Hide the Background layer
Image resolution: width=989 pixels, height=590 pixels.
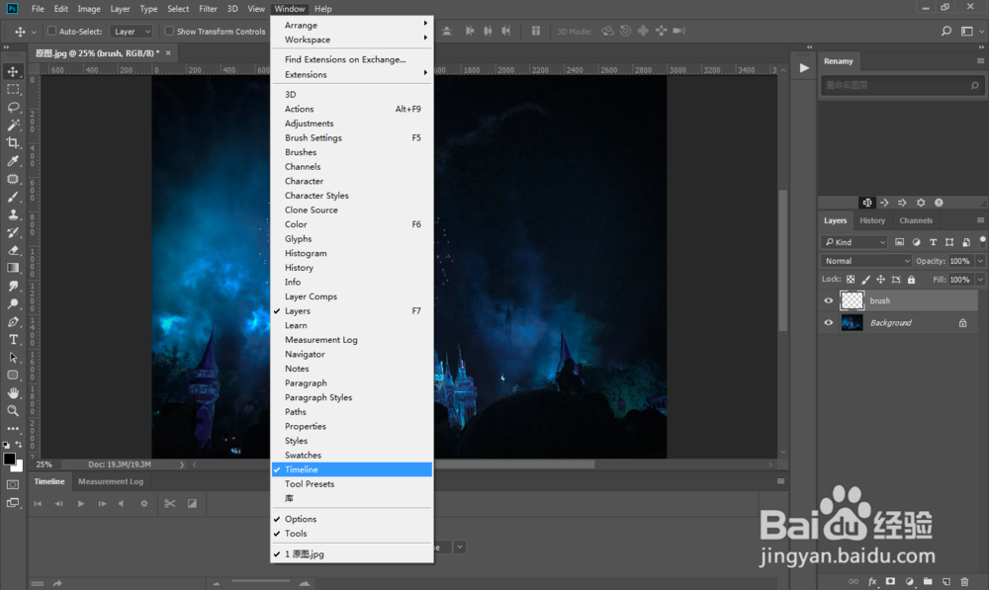[829, 323]
